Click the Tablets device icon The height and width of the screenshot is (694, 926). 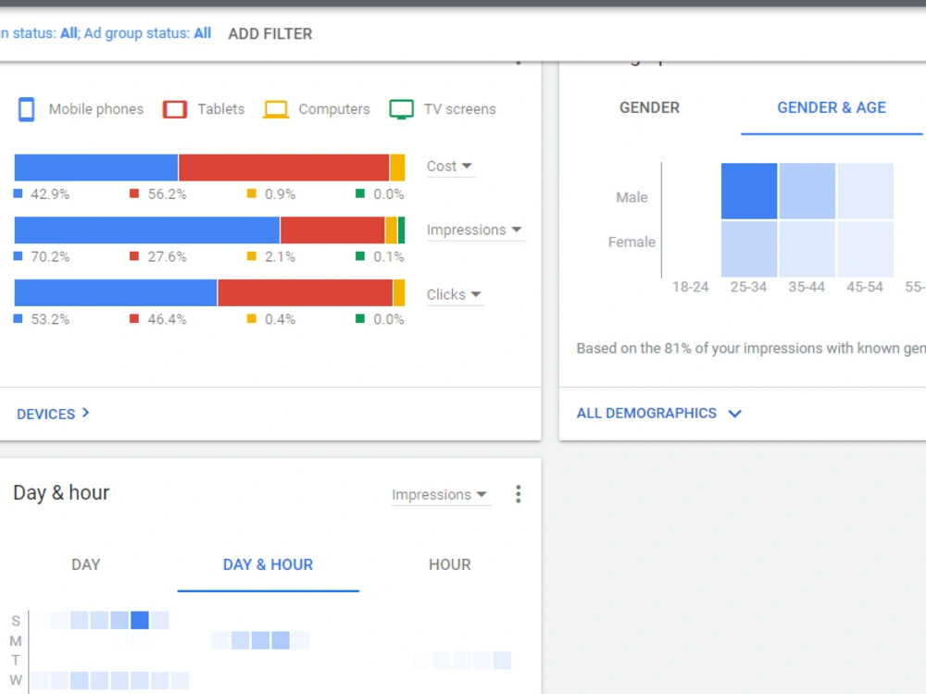click(x=175, y=109)
